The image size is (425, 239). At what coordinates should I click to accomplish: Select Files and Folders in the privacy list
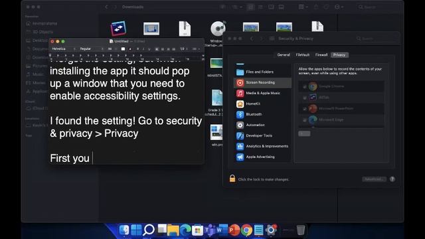[262, 72]
